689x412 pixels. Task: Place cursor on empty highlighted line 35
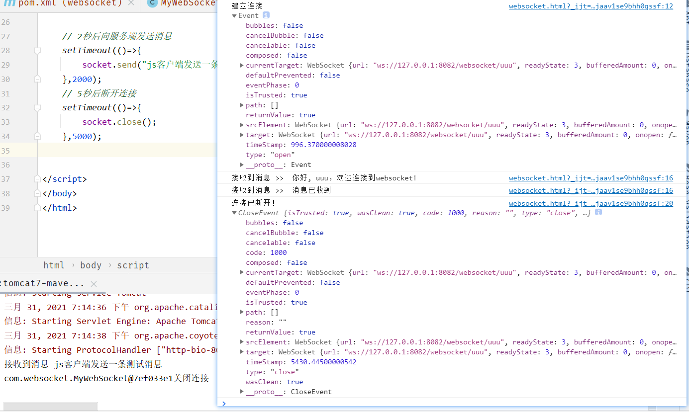pyautogui.click(x=127, y=150)
